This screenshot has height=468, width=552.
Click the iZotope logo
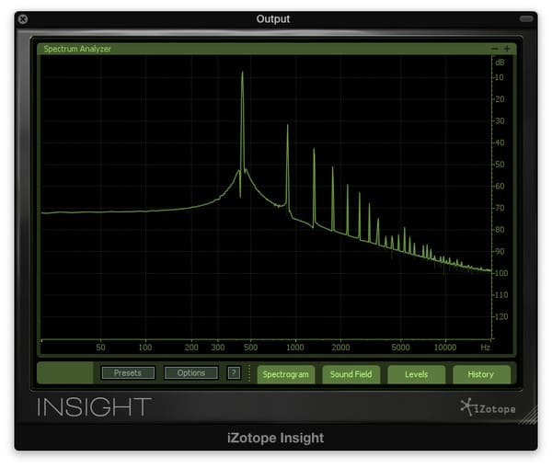[488, 407]
